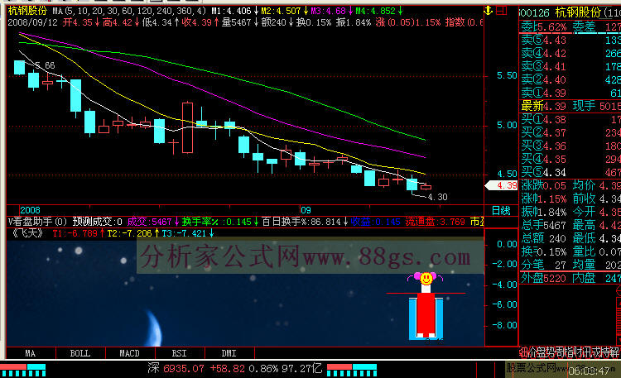Click the V看盘助手(0) indicator name
This screenshot has width=621, height=378.
37,222
